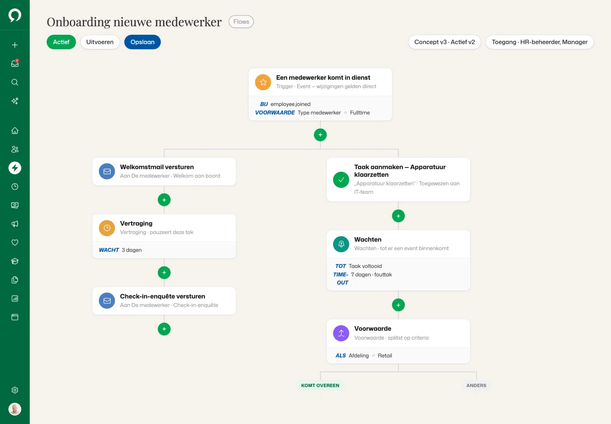
Task: Select the lightning bolt Flows icon
Action: click(15, 168)
